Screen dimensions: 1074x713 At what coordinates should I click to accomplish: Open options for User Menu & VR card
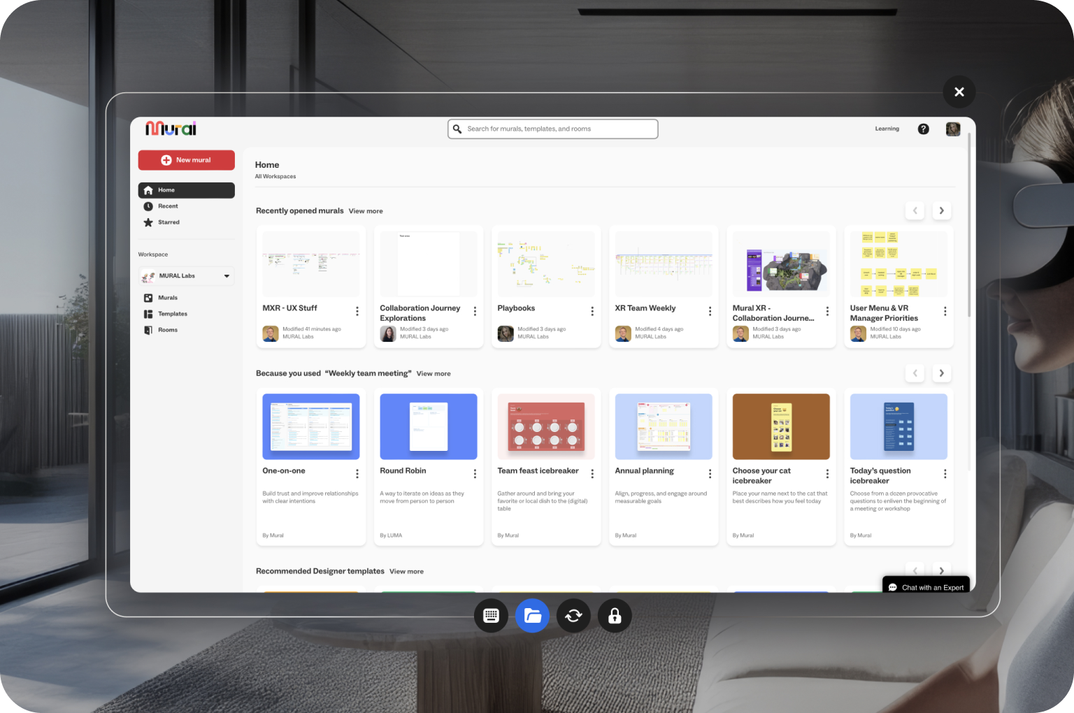945,311
